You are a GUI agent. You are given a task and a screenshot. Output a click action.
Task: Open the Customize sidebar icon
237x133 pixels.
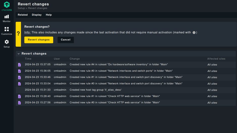(x=7, y=29)
